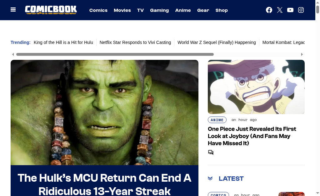Image resolution: width=320 pixels, height=196 pixels.
Task: Click the ComicBook logo
Action: point(51,10)
